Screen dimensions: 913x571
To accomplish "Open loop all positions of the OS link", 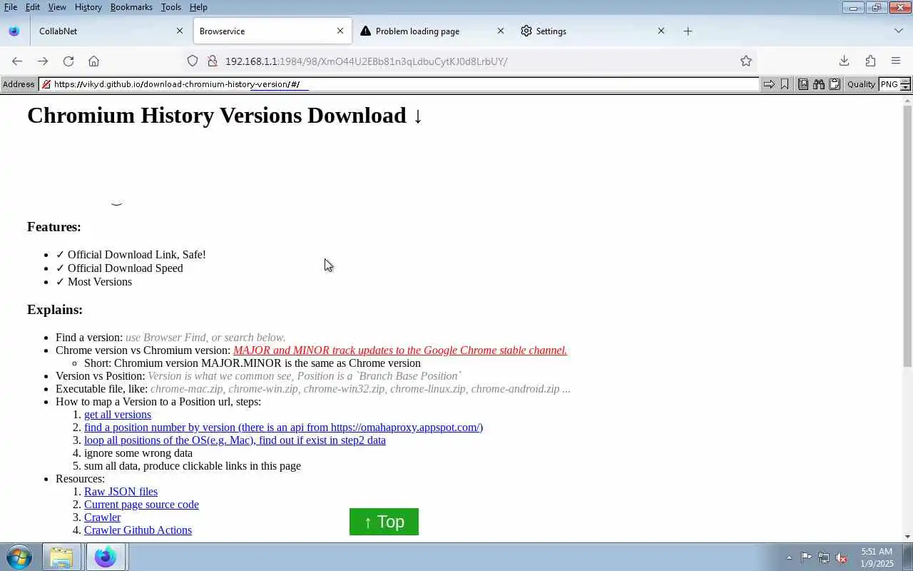I will click(x=235, y=440).
